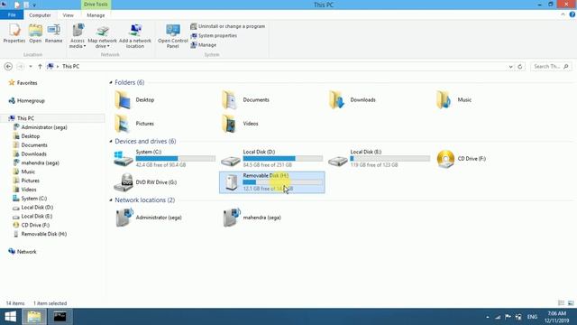The width and height of the screenshot is (577, 325).
Task: Select the Removable Disk (H:) drive tile
Action: (272, 182)
